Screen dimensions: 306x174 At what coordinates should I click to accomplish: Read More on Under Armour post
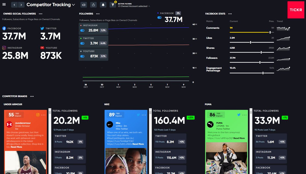click(16, 147)
